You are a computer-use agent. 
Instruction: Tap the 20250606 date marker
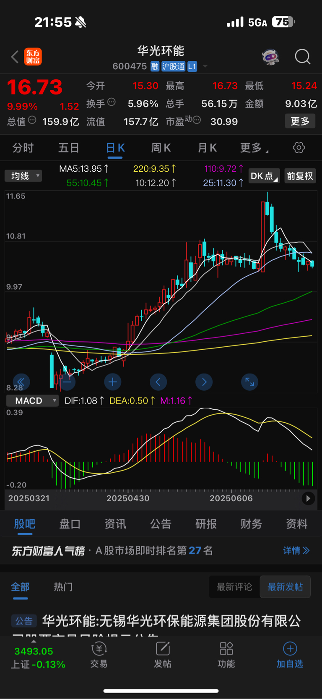(231, 498)
